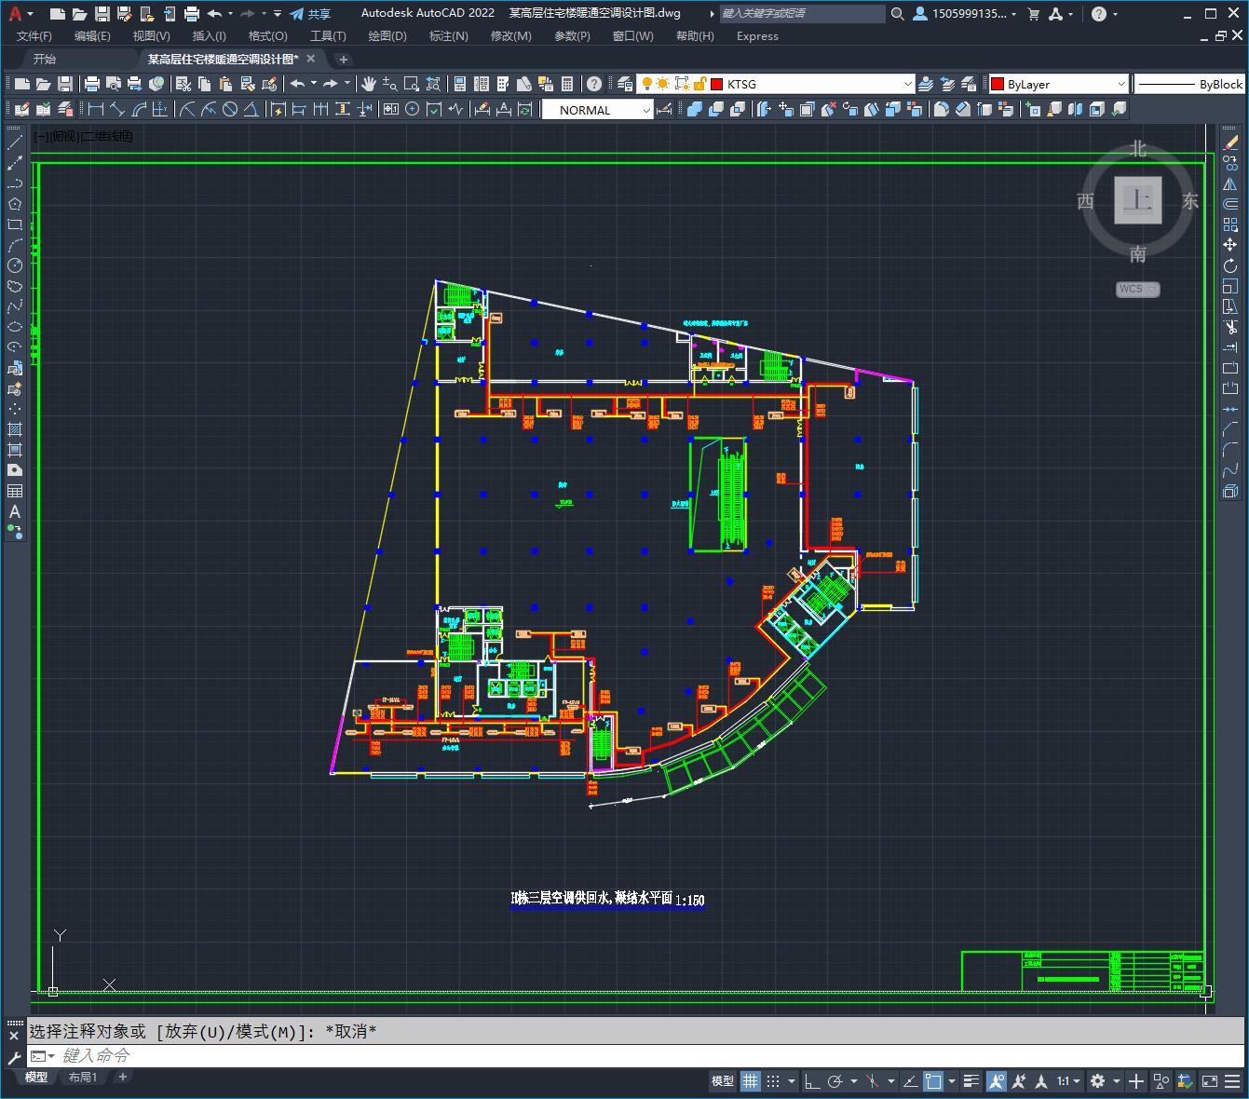Screen dimensions: 1249x1099
Task: Click the Aligned dimension tool icon
Action: [117, 109]
